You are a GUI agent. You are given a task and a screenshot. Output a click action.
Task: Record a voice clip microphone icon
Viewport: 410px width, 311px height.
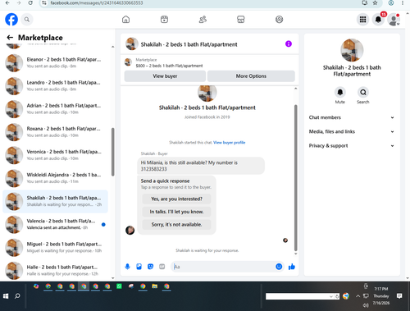pyautogui.click(x=127, y=267)
